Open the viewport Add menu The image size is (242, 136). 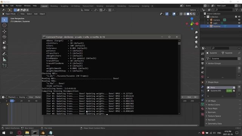(x=36, y=14)
